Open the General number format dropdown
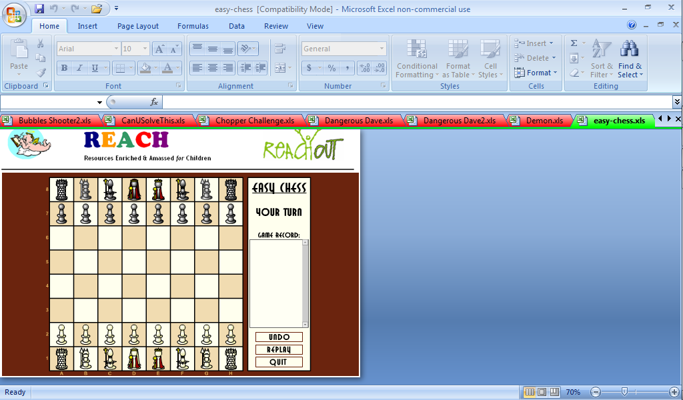683x400 pixels. click(x=382, y=49)
